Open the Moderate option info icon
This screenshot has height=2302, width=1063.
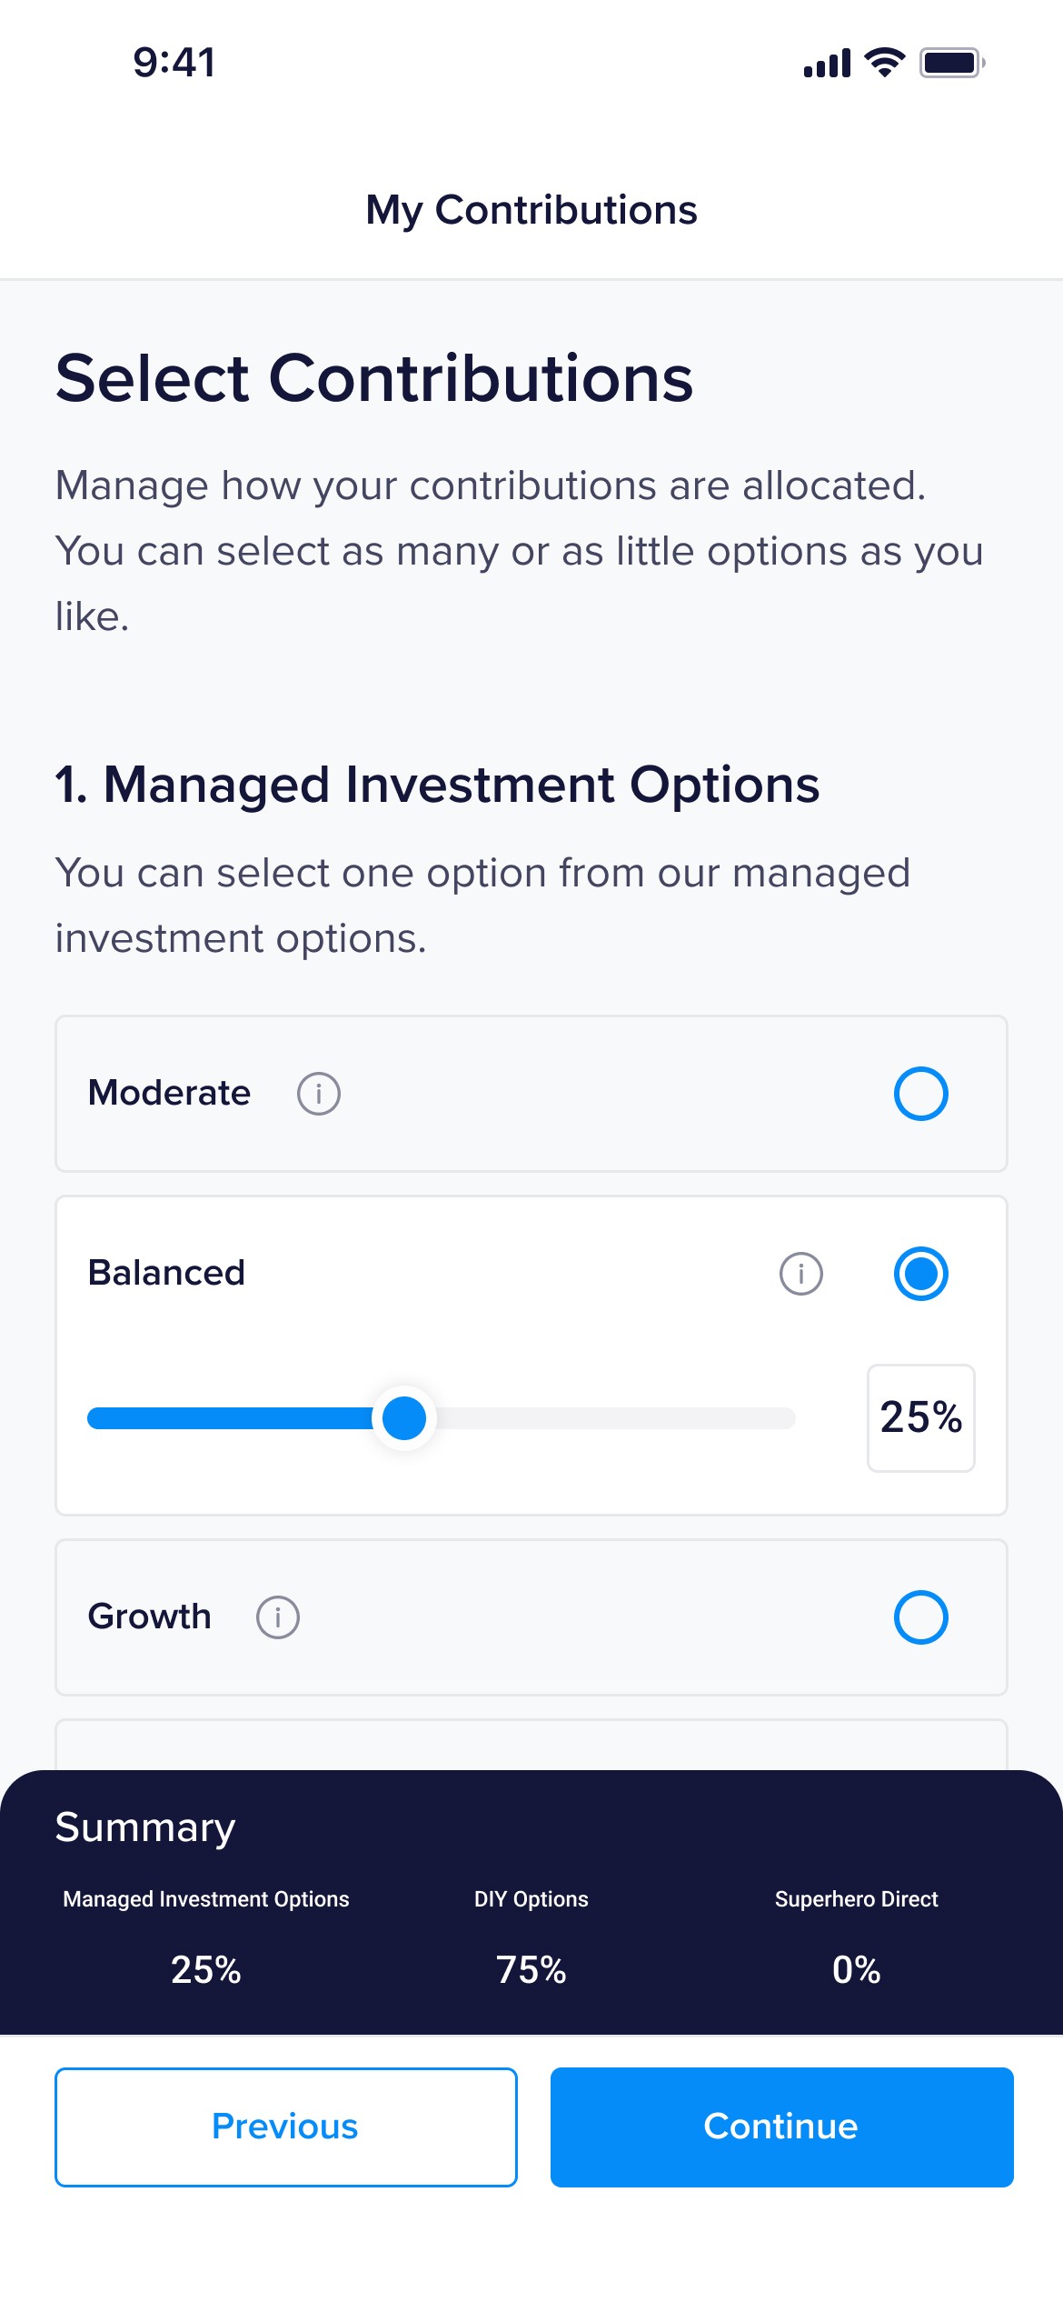(319, 1093)
